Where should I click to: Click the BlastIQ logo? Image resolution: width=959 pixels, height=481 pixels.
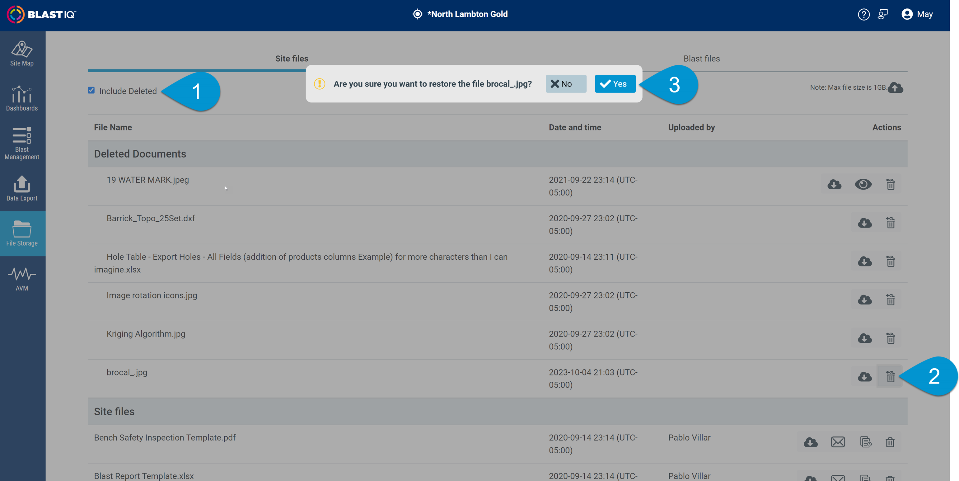tap(41, 14)
